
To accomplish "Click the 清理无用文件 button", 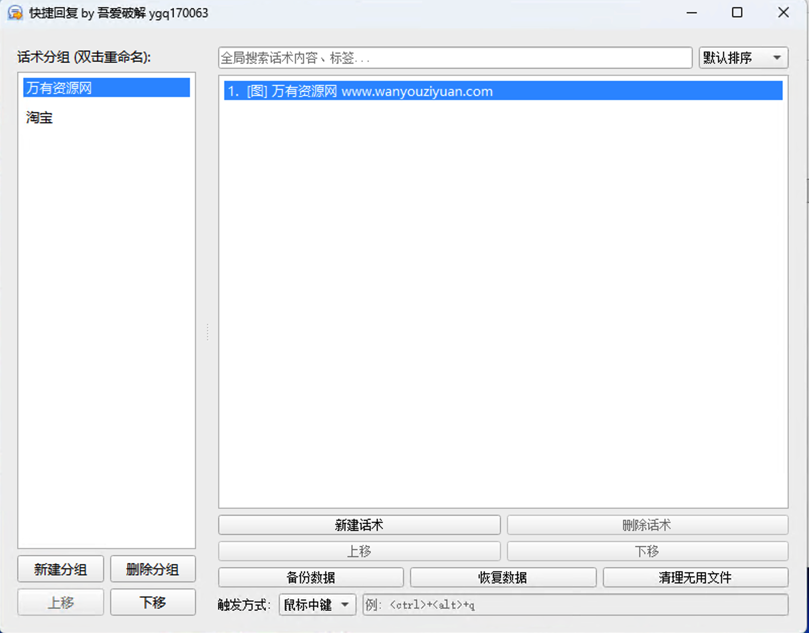I will click(695, 577).
